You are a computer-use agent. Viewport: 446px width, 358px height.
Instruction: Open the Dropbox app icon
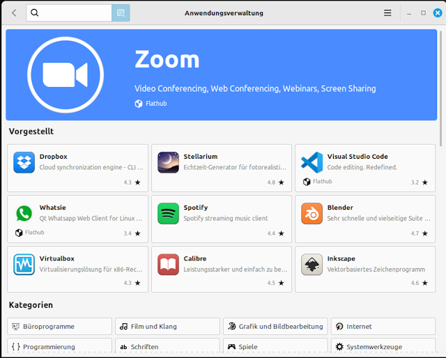click(24, 162)
